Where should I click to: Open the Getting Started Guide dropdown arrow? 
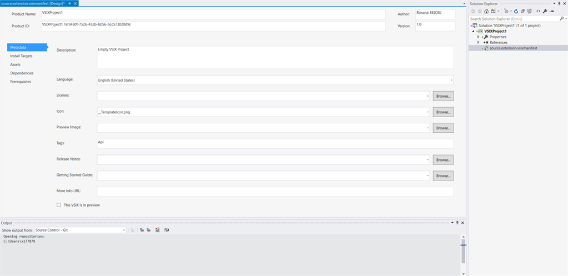[x=428, y=175]
